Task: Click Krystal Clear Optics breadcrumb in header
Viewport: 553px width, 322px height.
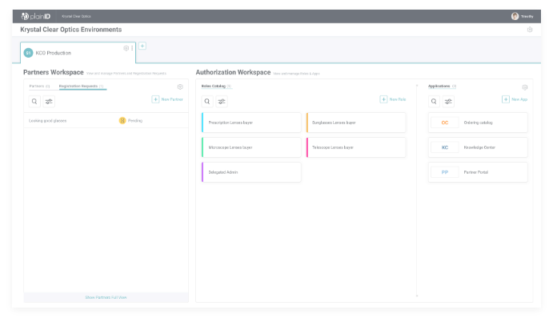Action: [76, 16]
